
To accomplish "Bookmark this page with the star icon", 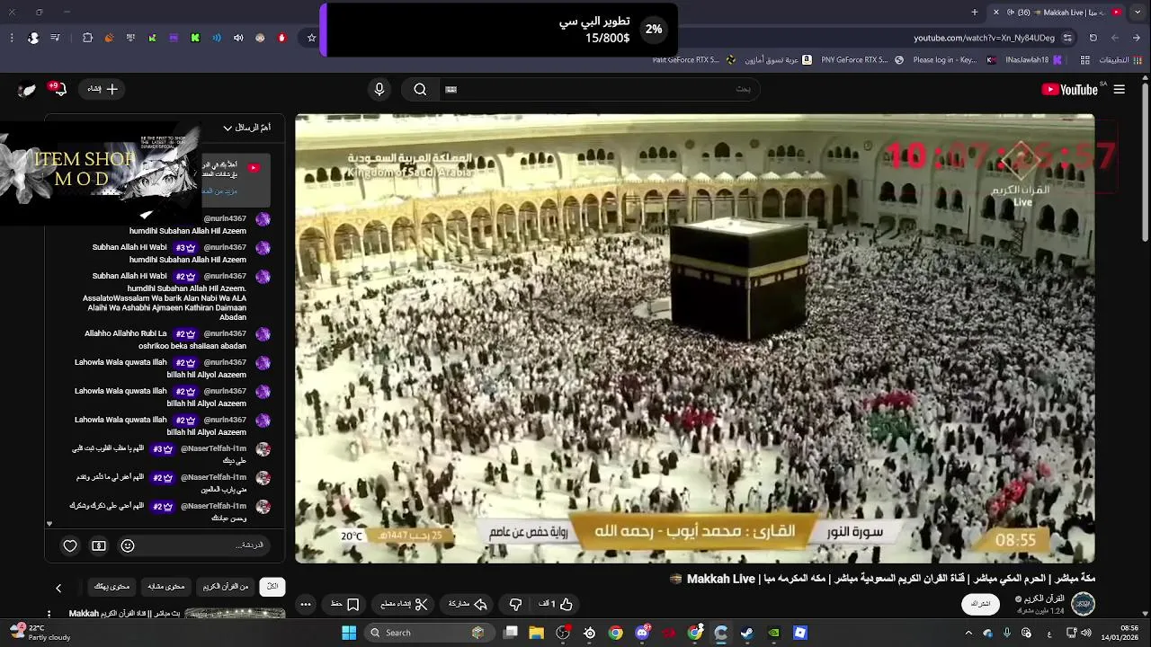I will tap(311, 38).
